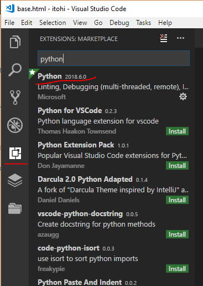203x286 pixels.
Task: Clear extensions search results icon
Action: point(164,38)
